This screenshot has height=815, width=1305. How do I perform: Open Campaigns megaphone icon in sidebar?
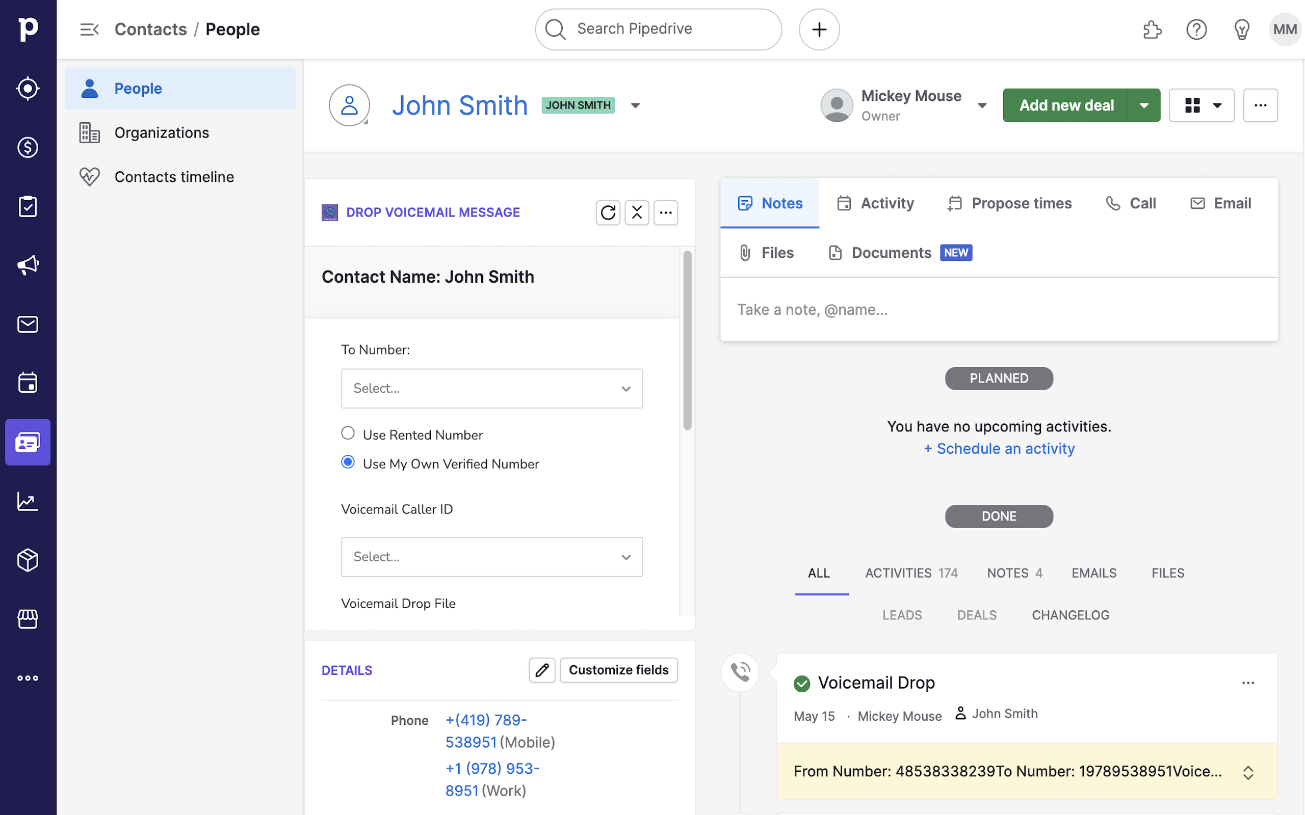pyautogui.click(x=28, y=265)
